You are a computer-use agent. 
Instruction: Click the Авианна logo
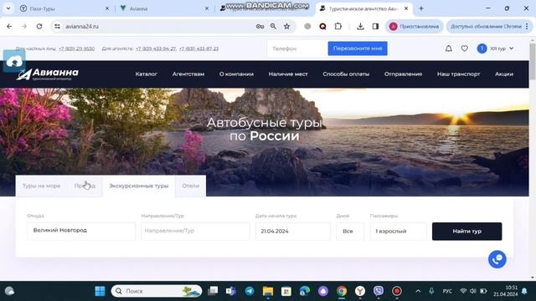[48, 74]
